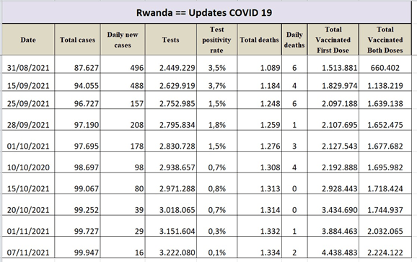Select the Total cases header cell

(x=77, y=40)
